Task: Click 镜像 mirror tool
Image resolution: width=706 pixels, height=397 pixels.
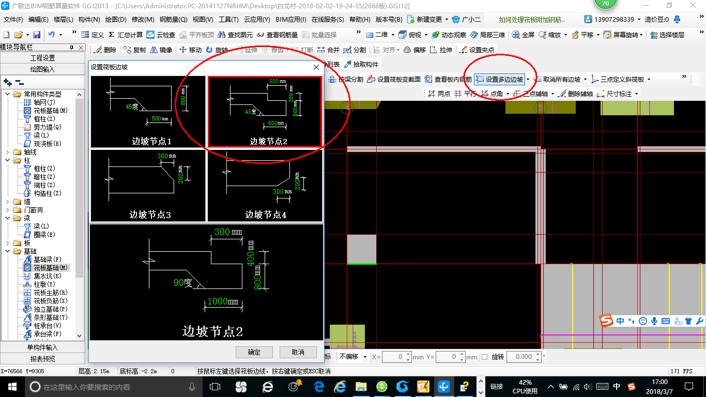Action: [161, 50]
